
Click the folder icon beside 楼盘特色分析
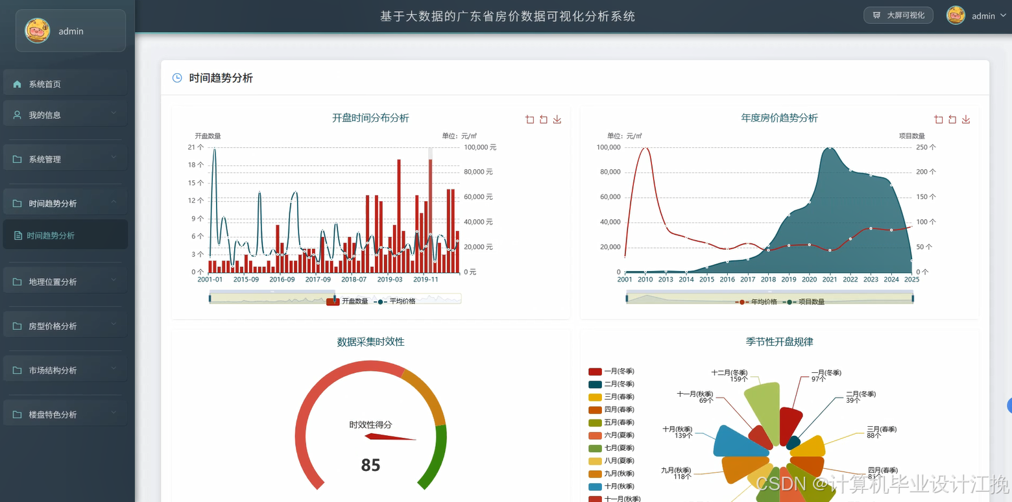tap(18, 414)
